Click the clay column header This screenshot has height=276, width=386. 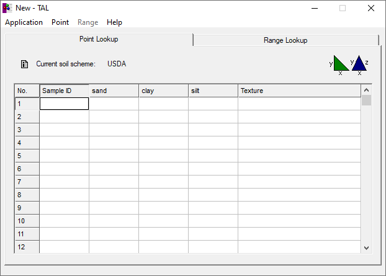coord(164,91)
